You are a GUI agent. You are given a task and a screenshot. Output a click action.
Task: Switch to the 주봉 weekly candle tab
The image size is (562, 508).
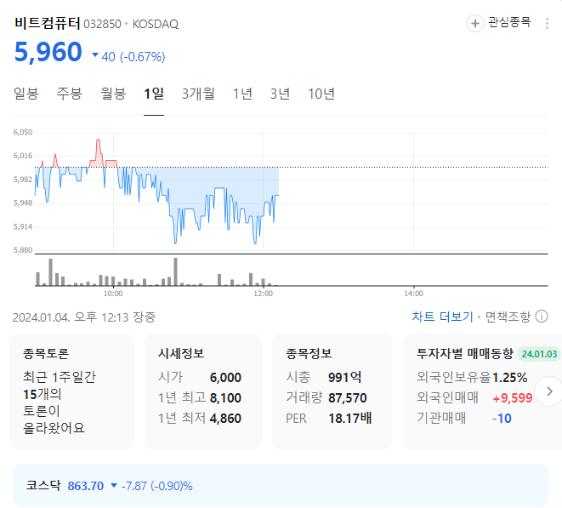[x=69, y=94]
